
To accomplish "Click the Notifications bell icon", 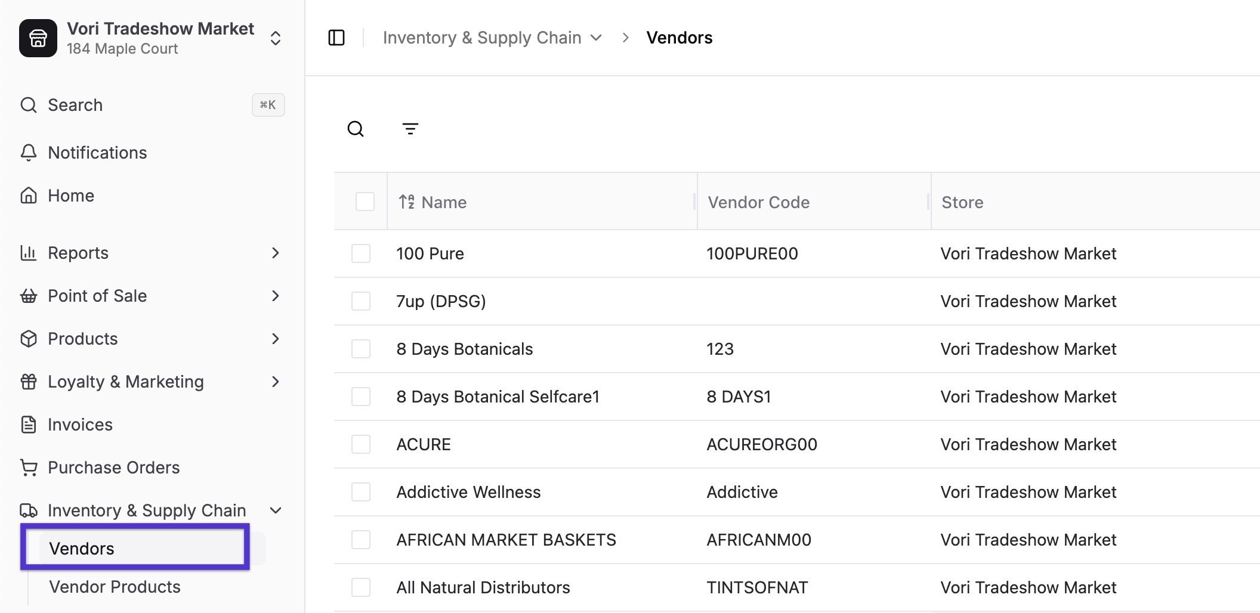I will coord(29,153).
